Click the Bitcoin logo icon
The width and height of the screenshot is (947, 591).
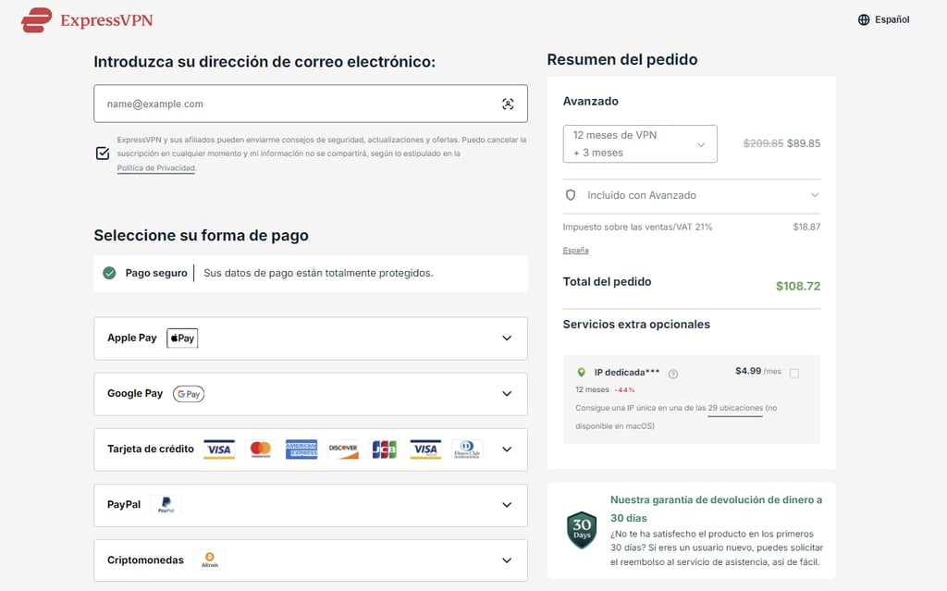[210, 560]
